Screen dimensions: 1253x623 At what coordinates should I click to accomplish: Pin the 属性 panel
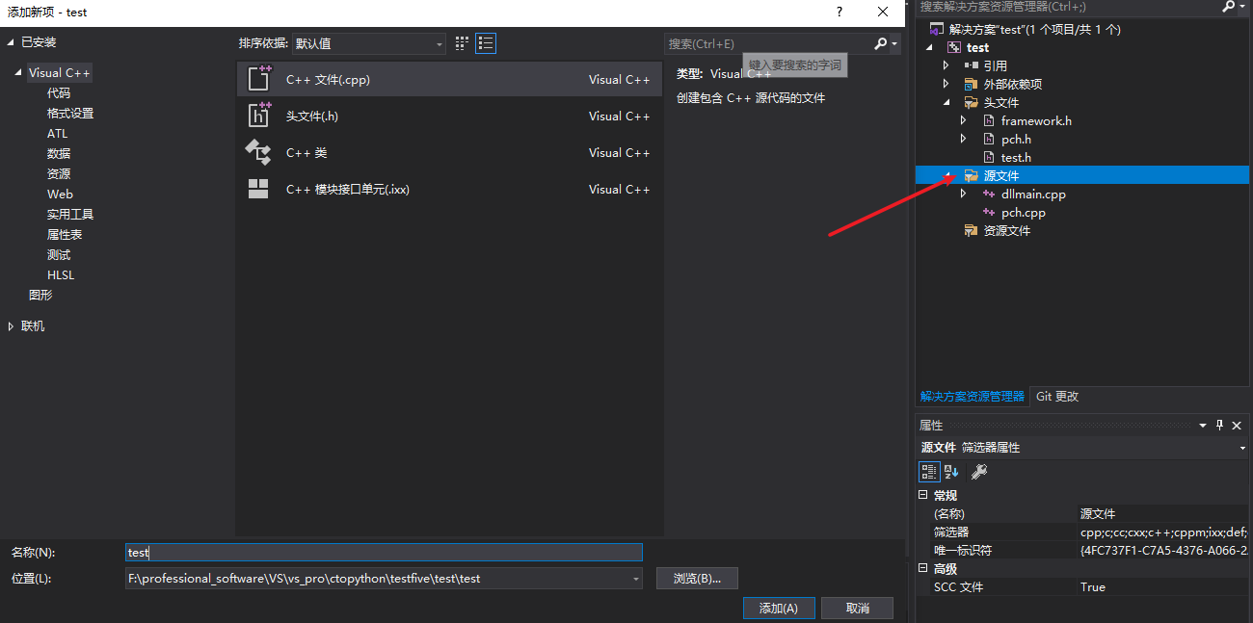(x=1218, y=425)
